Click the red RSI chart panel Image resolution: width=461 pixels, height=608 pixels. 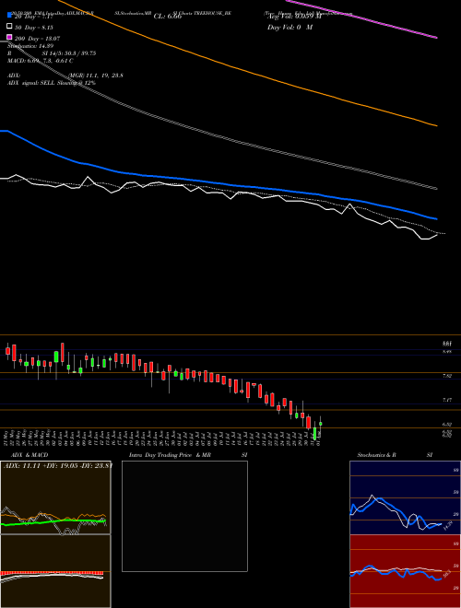click(x=405, y=571)
